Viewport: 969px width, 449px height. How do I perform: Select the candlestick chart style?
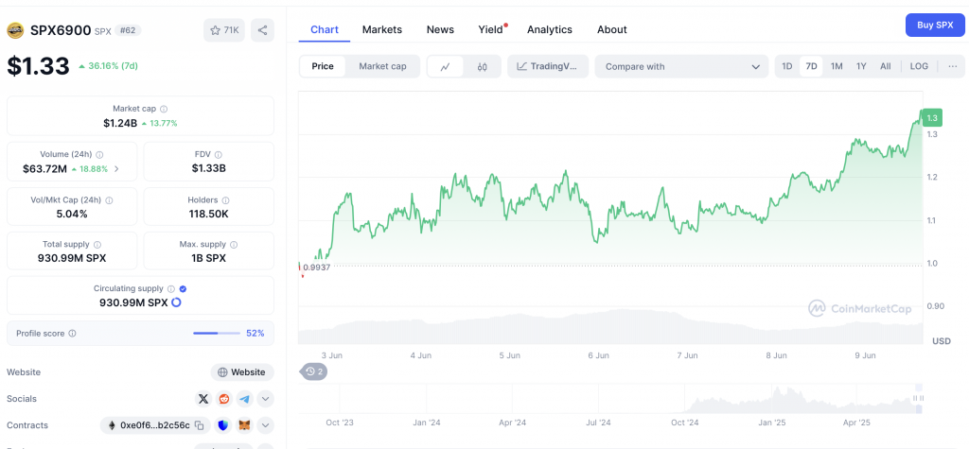pyautogui.click(x=482, y=67)
